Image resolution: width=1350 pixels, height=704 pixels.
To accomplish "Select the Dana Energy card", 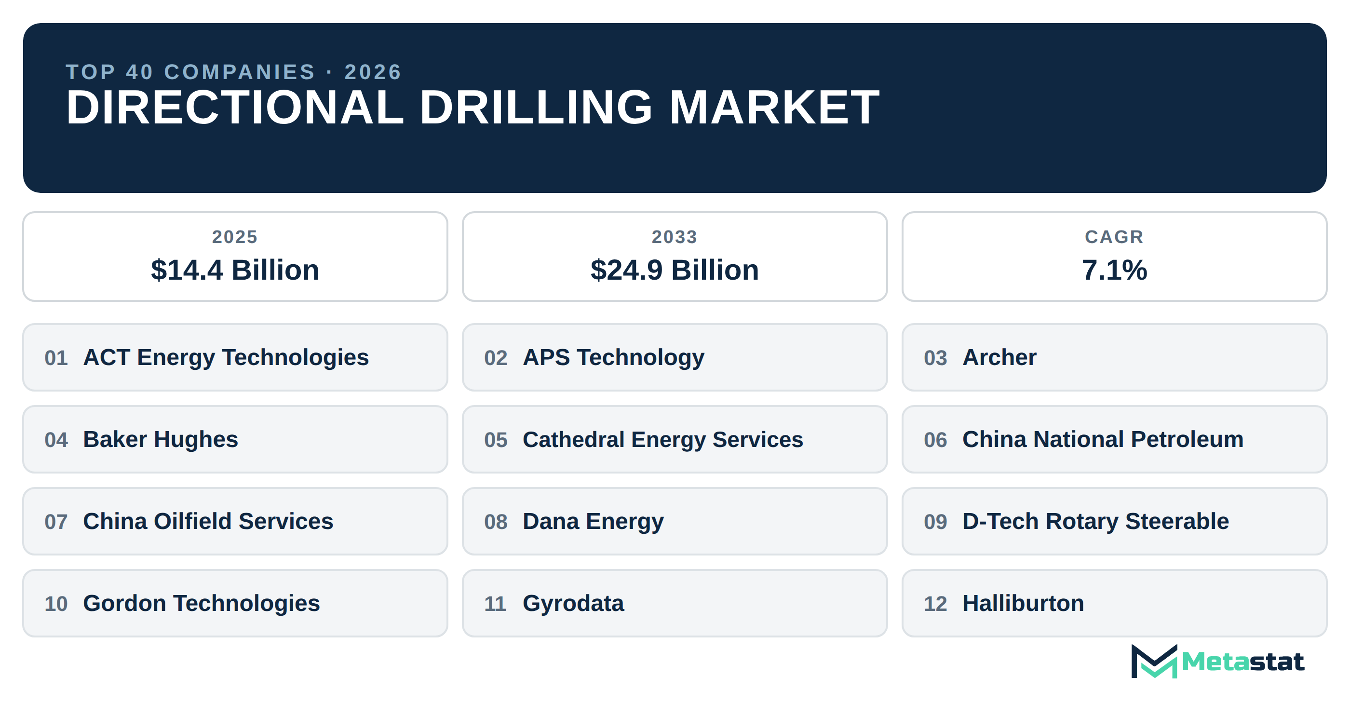I will (x=675, y=522).
